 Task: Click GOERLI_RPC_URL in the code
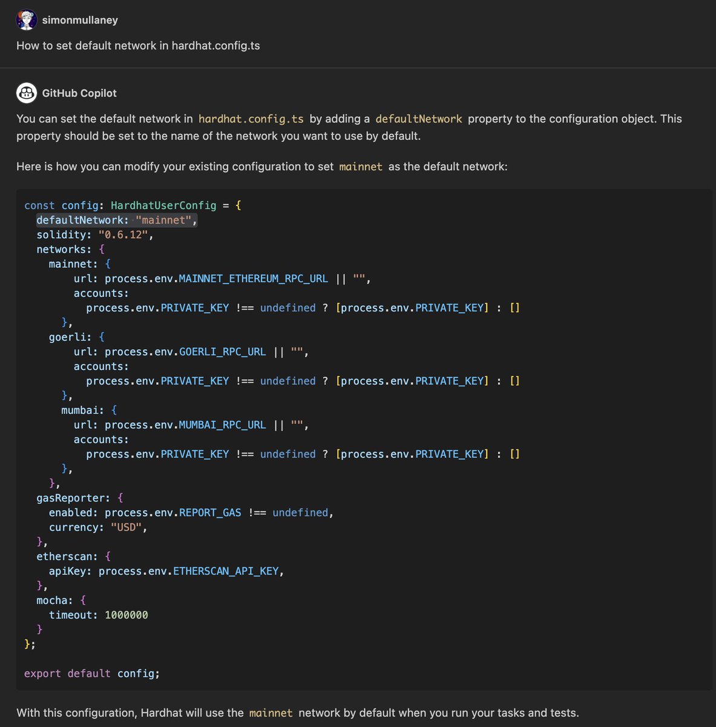point(223,351)
